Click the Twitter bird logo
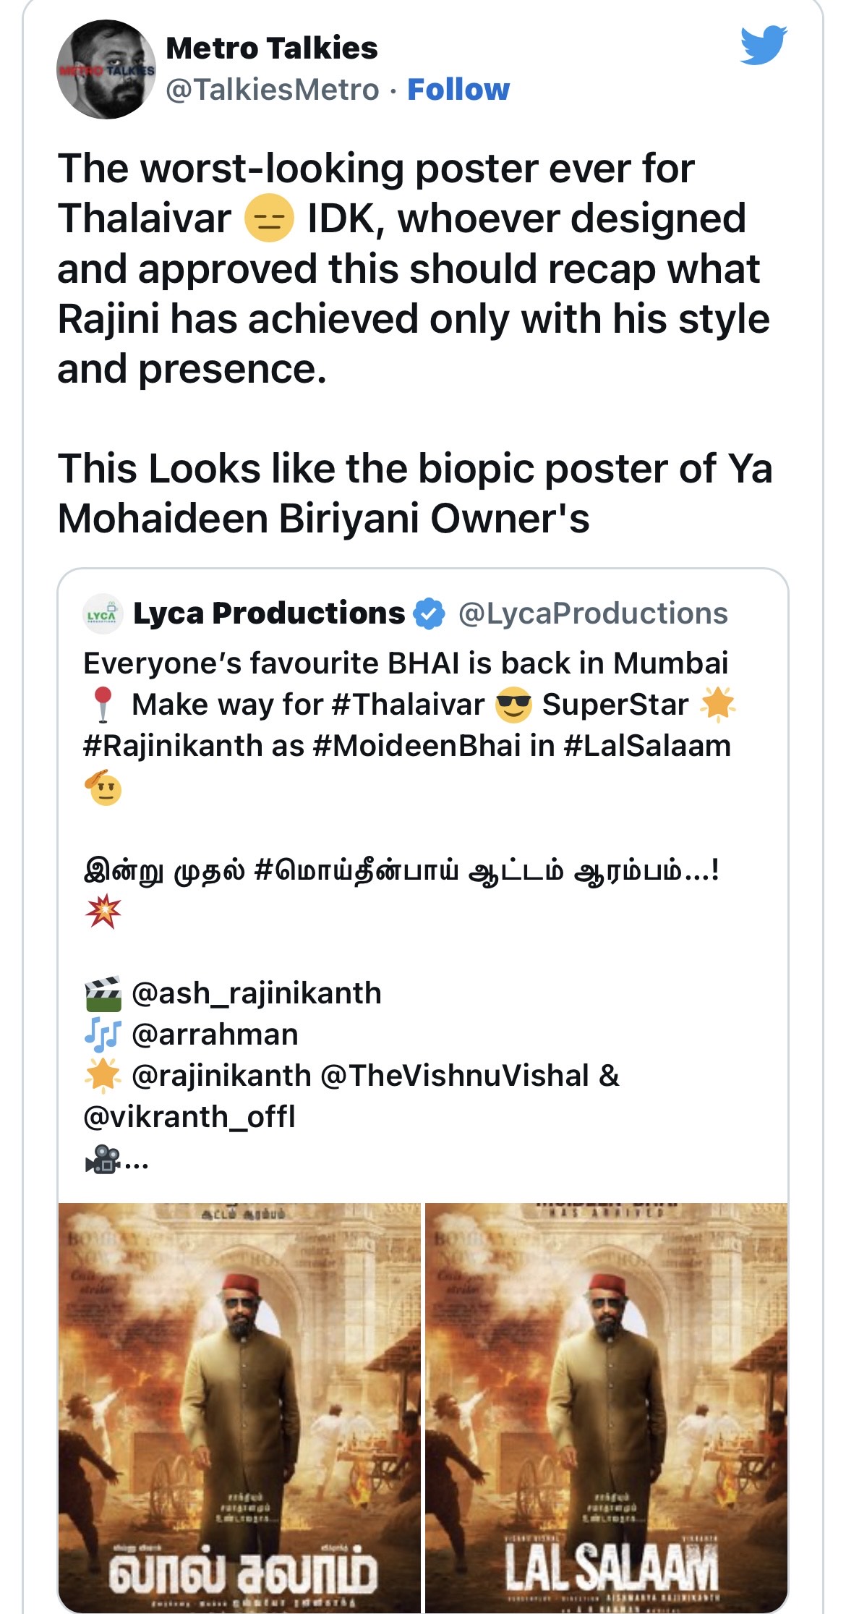 coord(763,45)
